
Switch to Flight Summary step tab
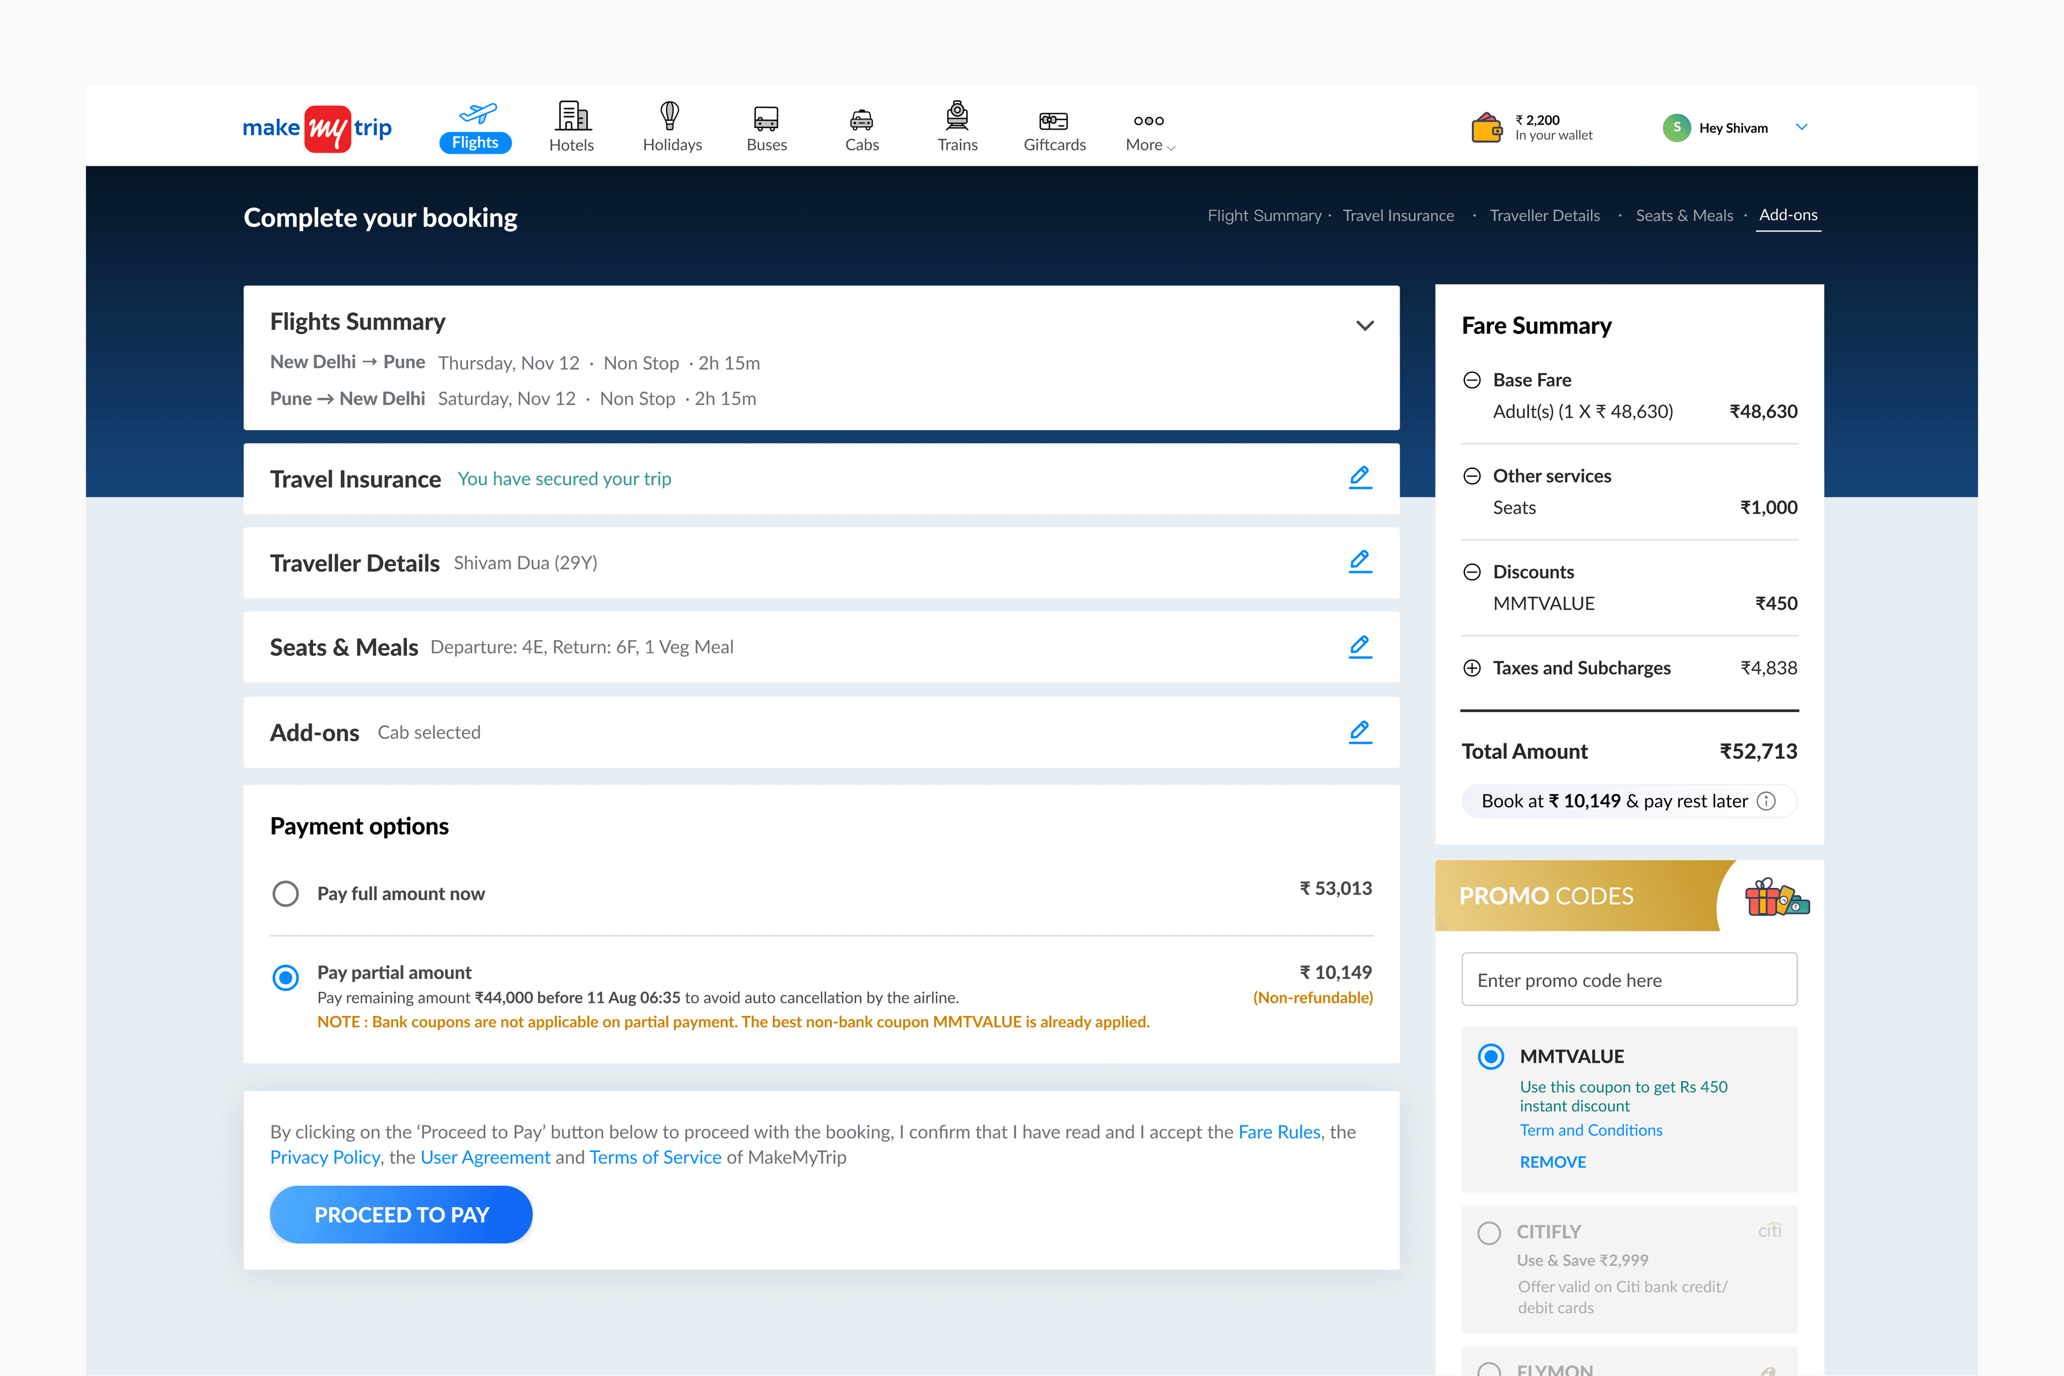click(1264, 216)
